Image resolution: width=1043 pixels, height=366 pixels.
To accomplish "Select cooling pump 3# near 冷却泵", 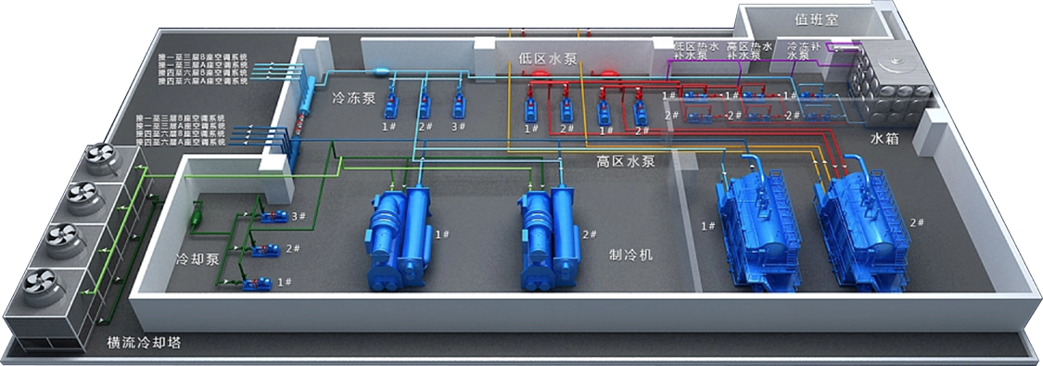I will pos(273,217).
